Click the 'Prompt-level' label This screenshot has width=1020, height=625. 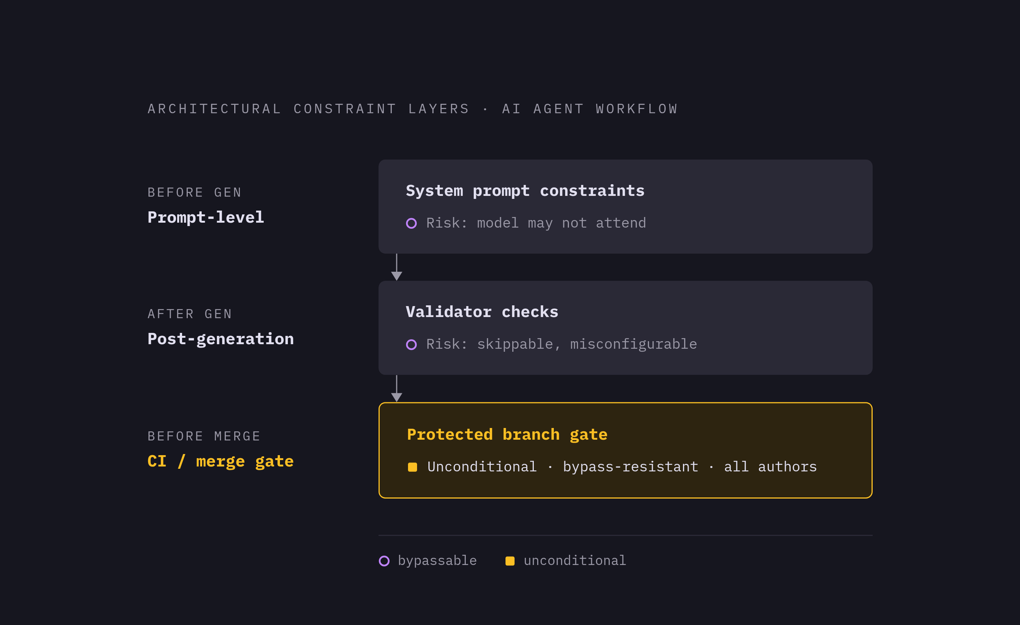206,218
